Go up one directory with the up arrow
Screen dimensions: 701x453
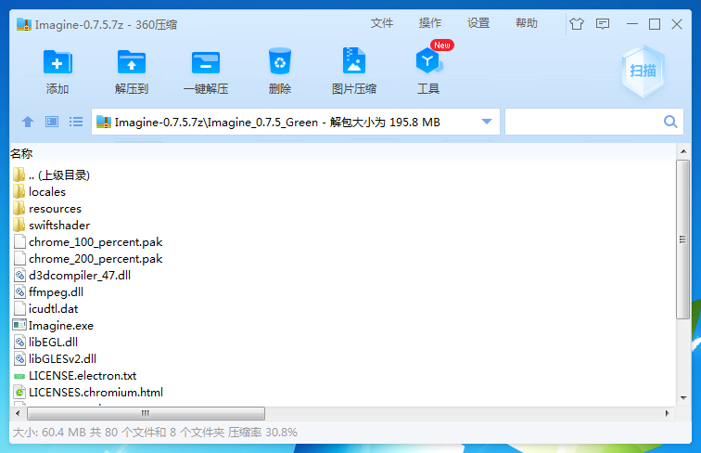coord(28,122)
